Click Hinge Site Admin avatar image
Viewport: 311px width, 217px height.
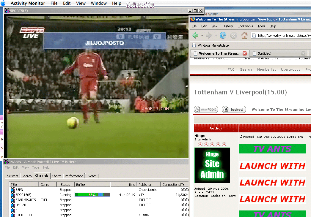coord(212,165)
